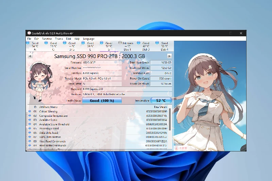The image size is (272, 181).
Task: Click the Features S.M.A.R.T. TRIM field
Action: pos(127,94)
